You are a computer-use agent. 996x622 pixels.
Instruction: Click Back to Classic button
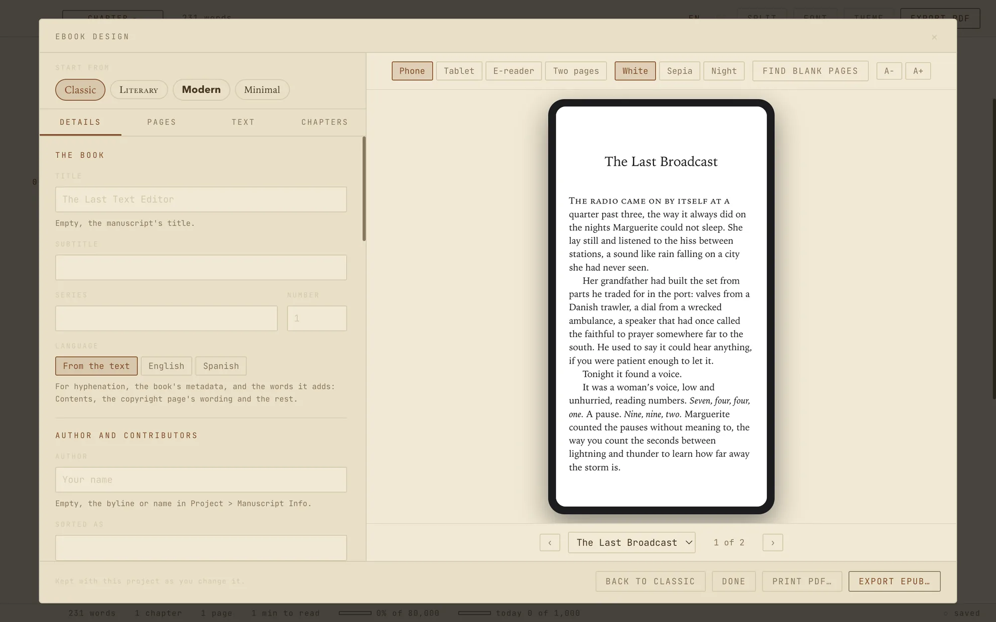(x=650, y=581)
